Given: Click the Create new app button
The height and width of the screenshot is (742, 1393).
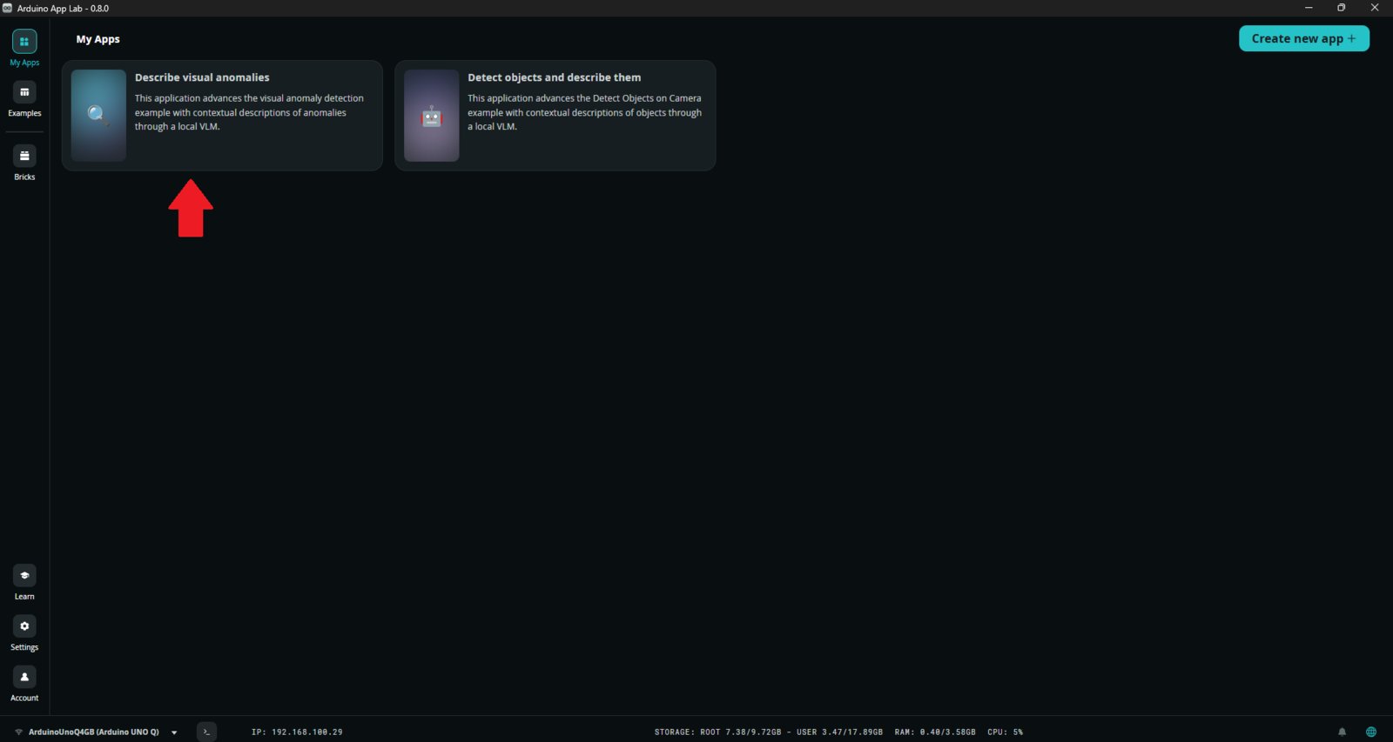Looking at the screenshot, I should point(1303,38).
